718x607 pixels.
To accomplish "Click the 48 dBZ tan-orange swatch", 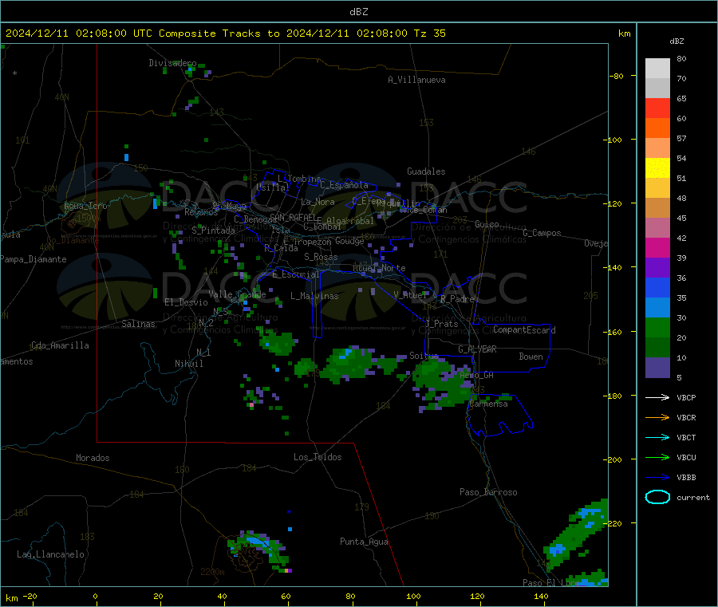I will [657, 208].
